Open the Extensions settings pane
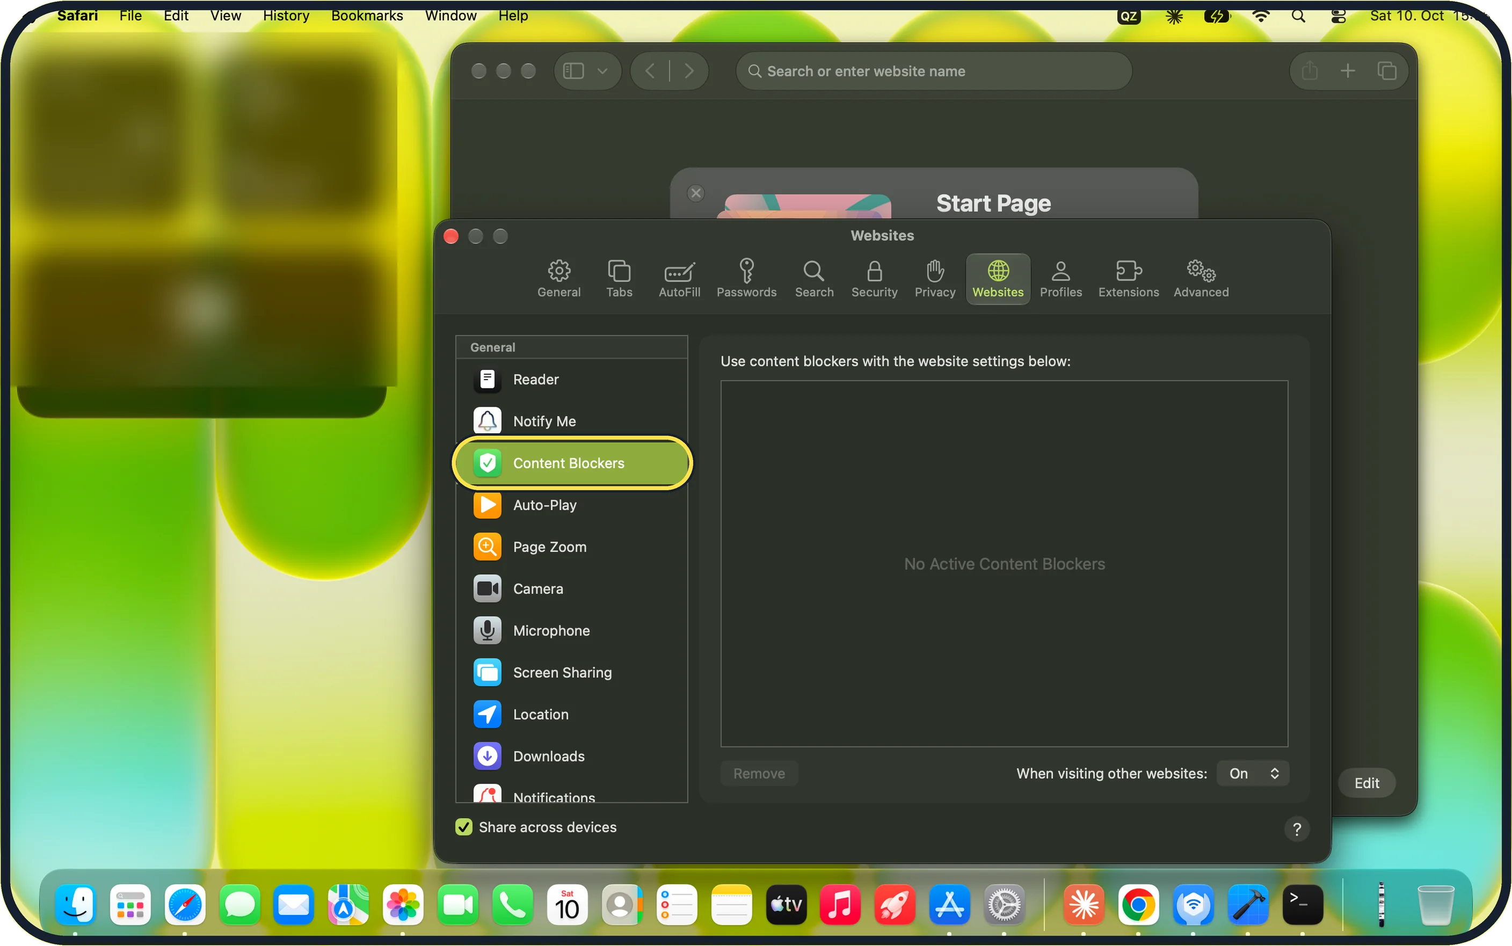This screenshot has height=946, width=1512. (x=1128, y=279)
